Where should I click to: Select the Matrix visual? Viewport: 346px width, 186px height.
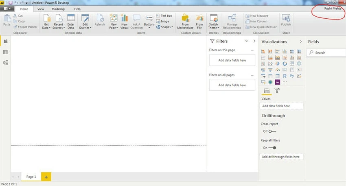277,76
